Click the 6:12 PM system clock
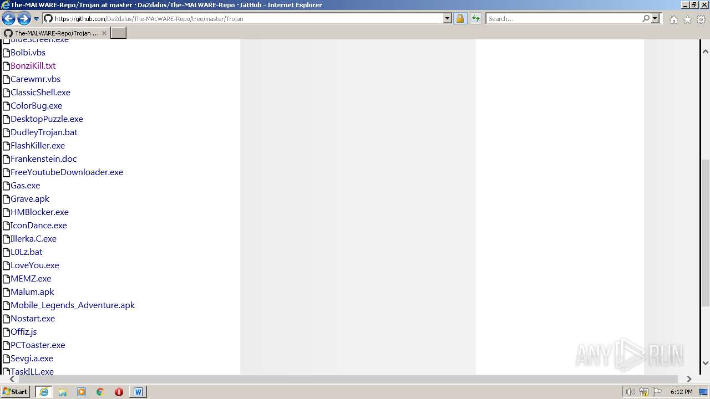This screenshot has width=710, height=399. coord(681,392)
